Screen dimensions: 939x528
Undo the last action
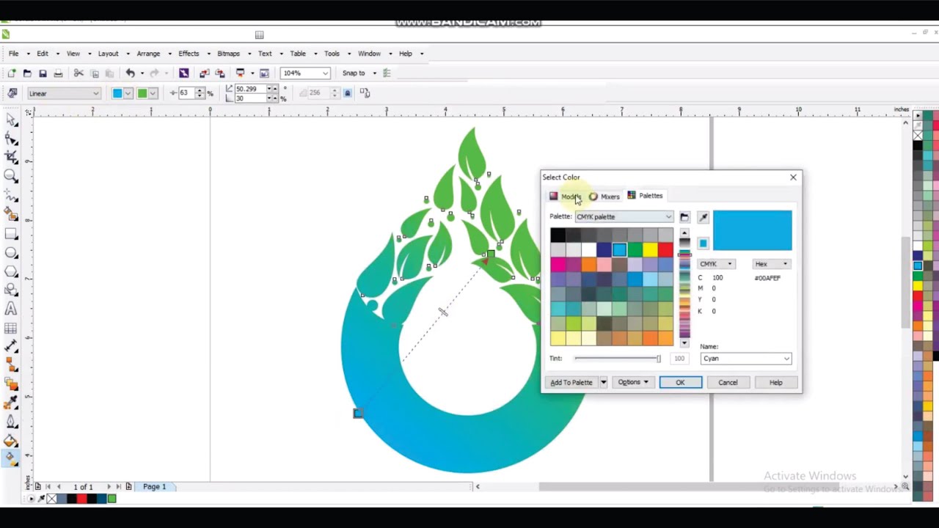tap(130, 73)
